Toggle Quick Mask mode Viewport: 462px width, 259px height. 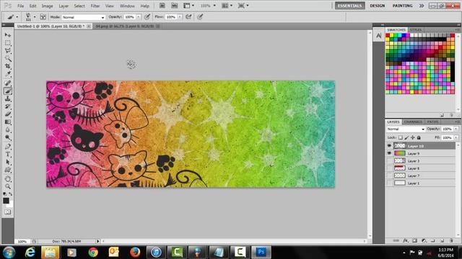point(8,212)
